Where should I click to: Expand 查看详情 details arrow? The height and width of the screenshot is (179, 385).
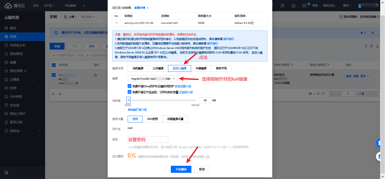pos(147,8)
